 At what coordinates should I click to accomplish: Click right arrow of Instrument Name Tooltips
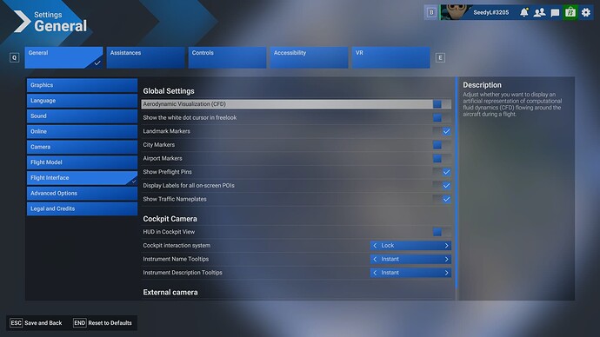(446, 259)
